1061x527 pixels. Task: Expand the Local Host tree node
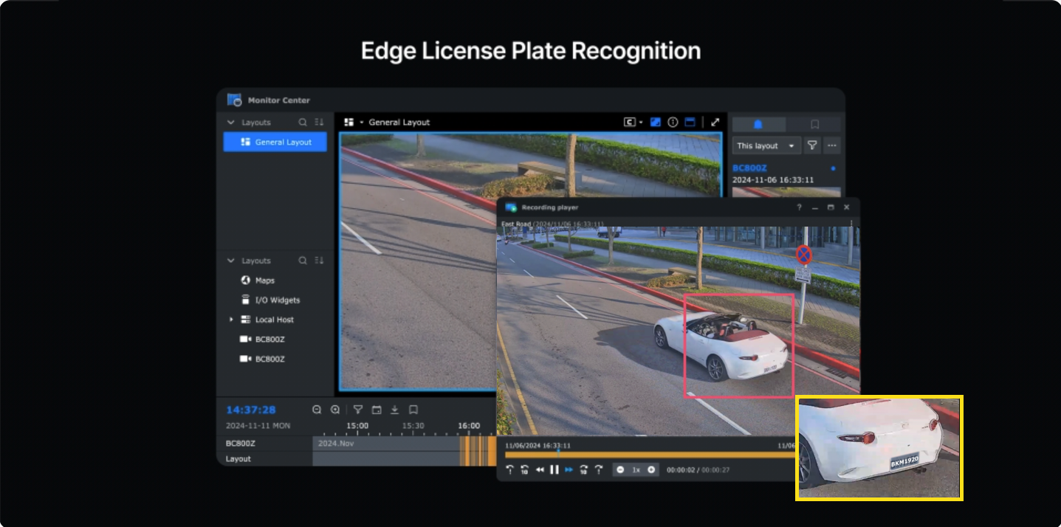(231, 320)
